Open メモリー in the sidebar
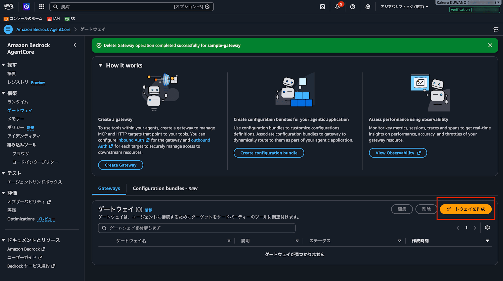The width and height of the screenshot is (503, 281). [16, 119]
